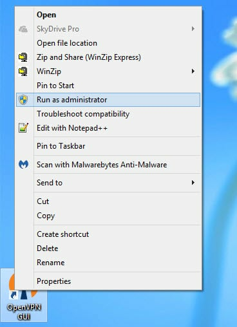
Task: Click the Notepad++ icon in the context menu
Action: (23, 128)
